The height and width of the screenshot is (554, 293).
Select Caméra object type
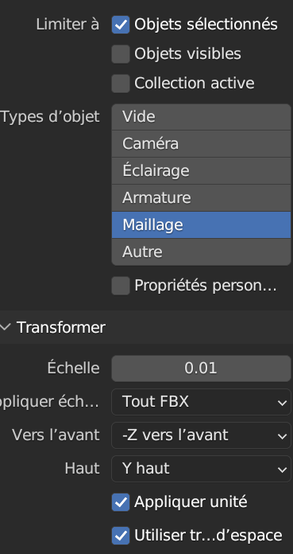click(x=202, y=144)
